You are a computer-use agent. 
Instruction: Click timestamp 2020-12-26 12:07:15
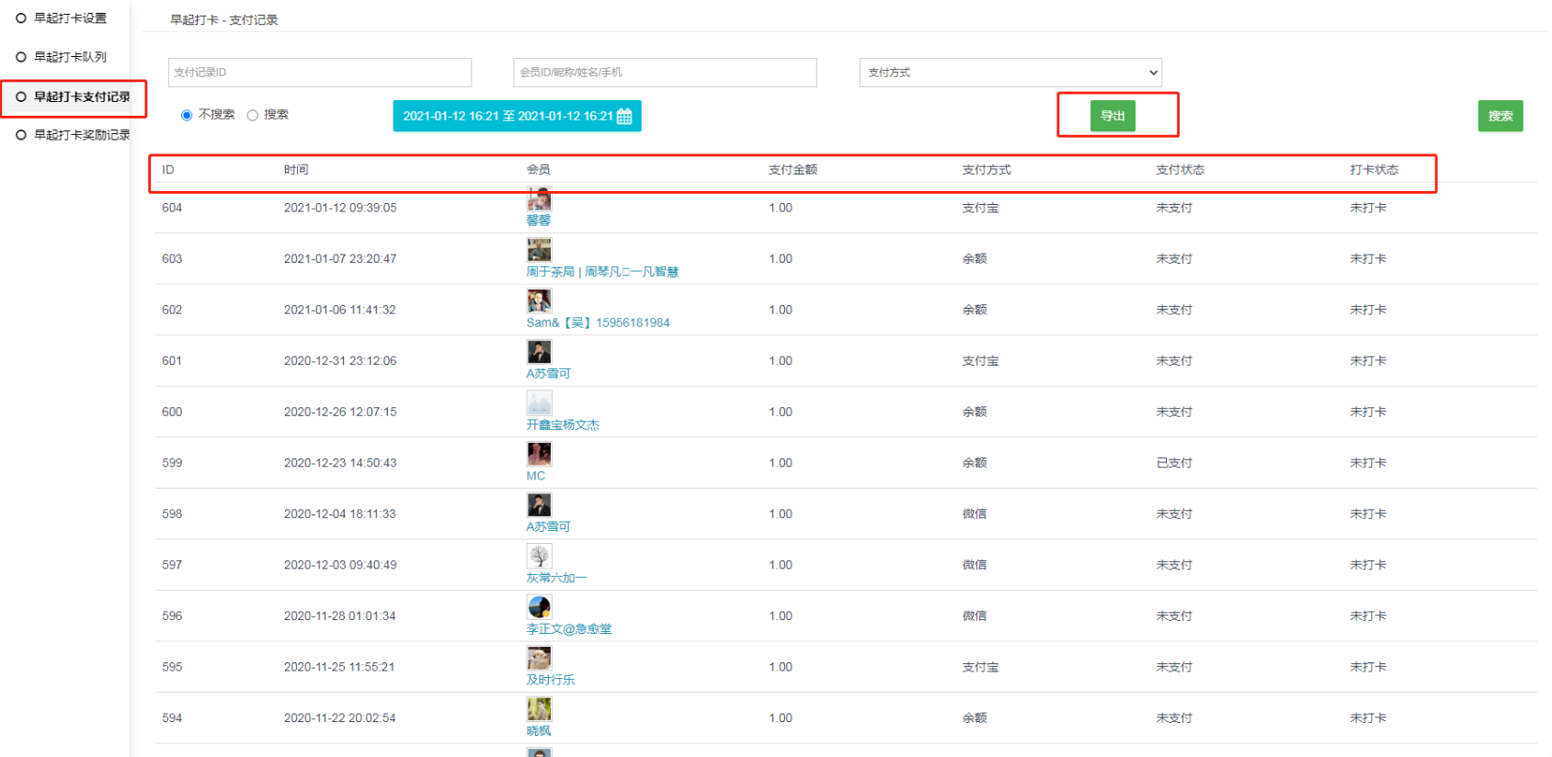(x=340, y=412)
